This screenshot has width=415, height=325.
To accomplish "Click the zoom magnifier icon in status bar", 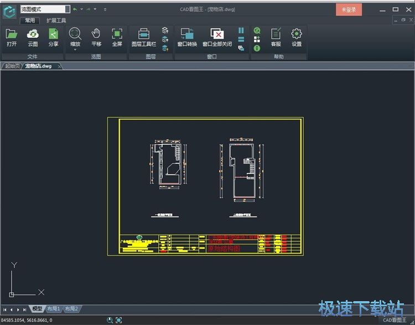I will tap(110, 320).
